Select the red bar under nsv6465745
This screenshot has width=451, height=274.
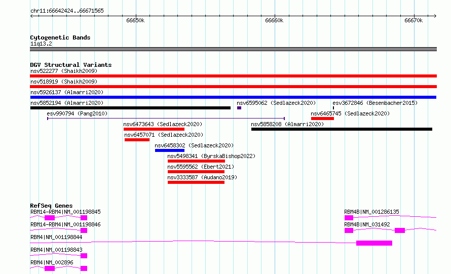pos(322,119)
